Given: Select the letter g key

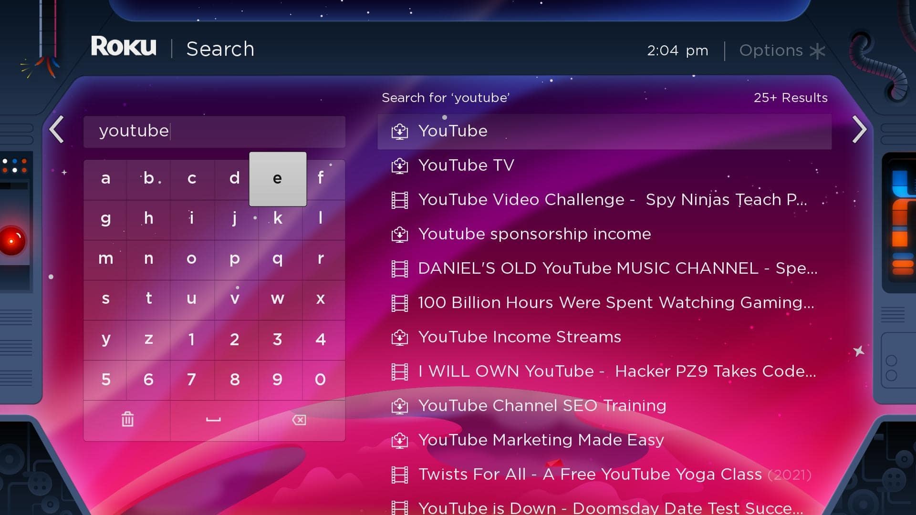Looking at the screenshot, I should point(105,219).
